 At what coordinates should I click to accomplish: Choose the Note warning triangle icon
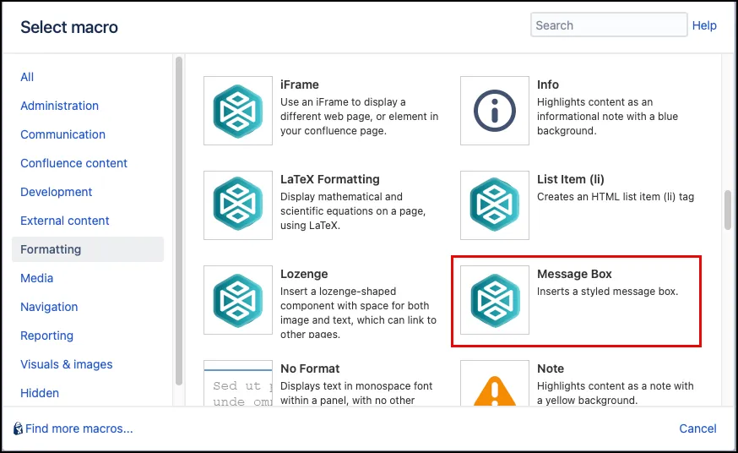coord(495,390)
